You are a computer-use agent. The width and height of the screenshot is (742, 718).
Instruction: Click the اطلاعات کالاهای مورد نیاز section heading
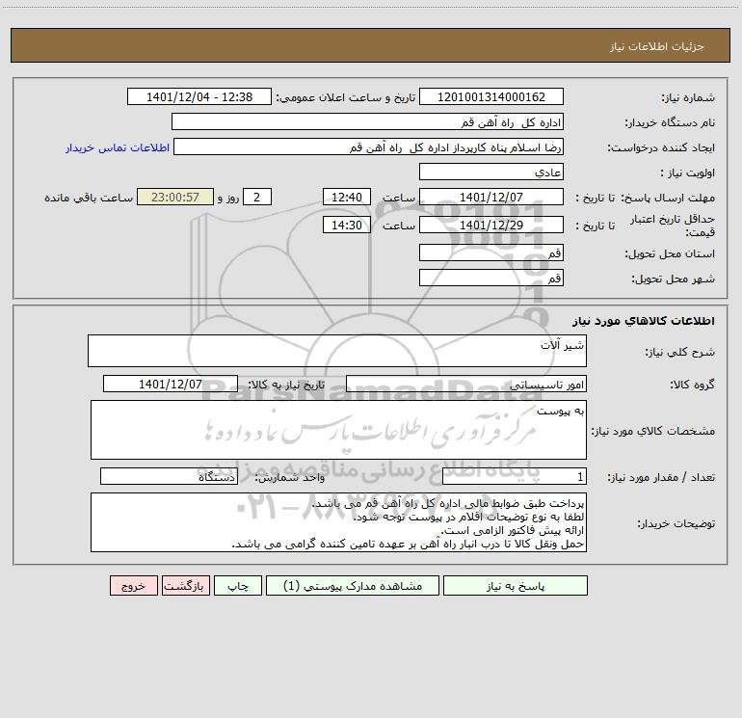(x=644, y=321)
